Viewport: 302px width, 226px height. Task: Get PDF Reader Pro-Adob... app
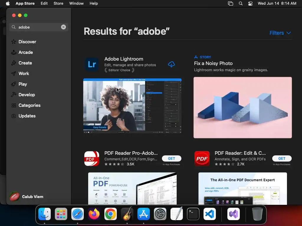pos(171,159)
